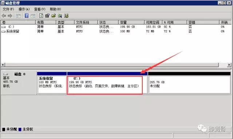Click the 联机 status text of disk 0
233x139 pixels.
(6, 86)
